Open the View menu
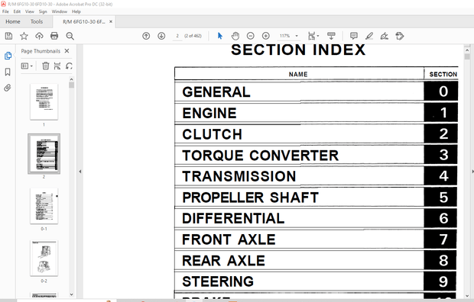This screenshot has height=302, width=474. click(29, 11)
